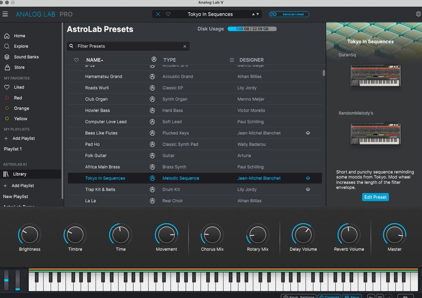The width and height of the screenshot is (422, 298).
Task: Click plus icon under My Playlists
Action: pos(6,138)
